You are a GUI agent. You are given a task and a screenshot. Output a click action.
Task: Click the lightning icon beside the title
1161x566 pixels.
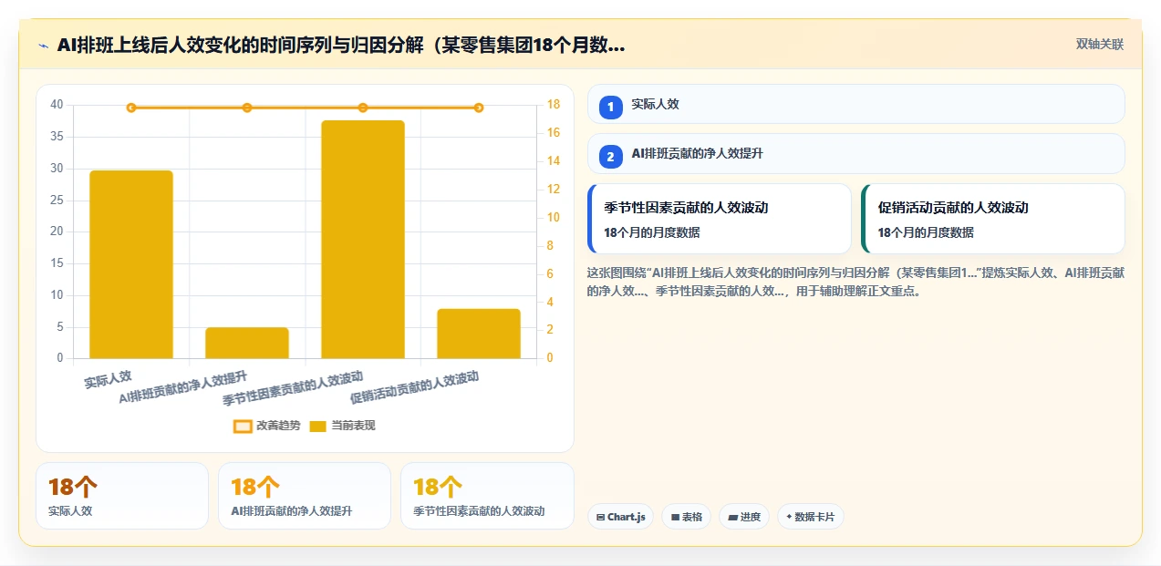coord(43,45)
